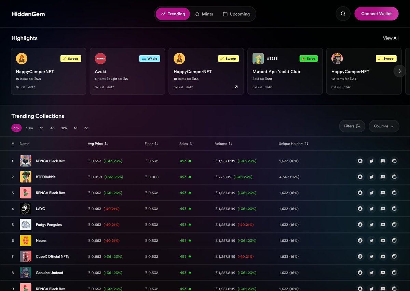This screenshot has width=410, height=291.
Task: Open the Mutant Ape Yacht Club card
Action: click(285, 71)
